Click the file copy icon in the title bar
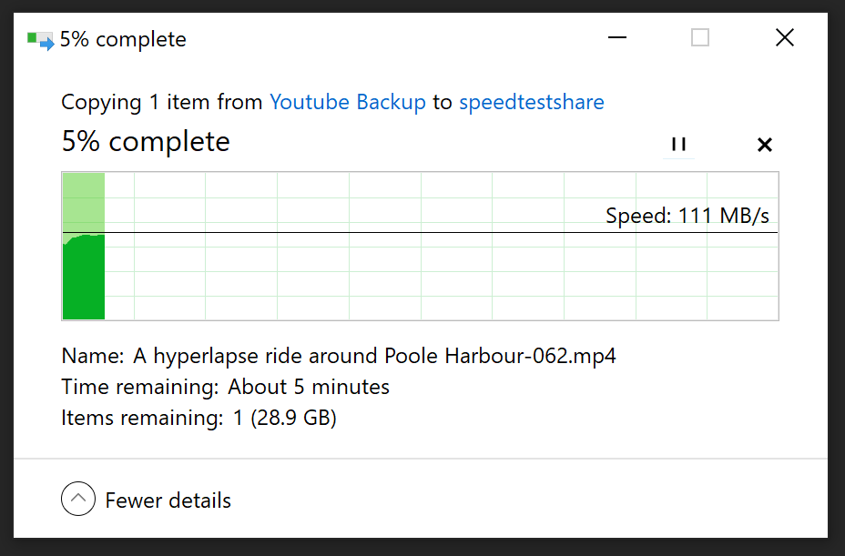The height and width of the screenshot is (556, 845). (38, 39)
